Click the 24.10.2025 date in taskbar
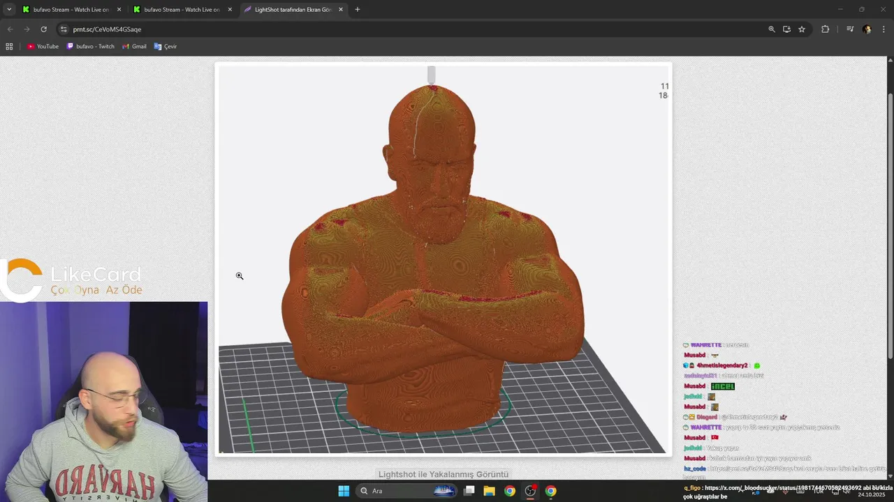 coord(872,495)
